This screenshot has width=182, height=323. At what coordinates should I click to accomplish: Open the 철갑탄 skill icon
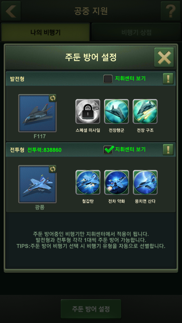tap(88, 182)
